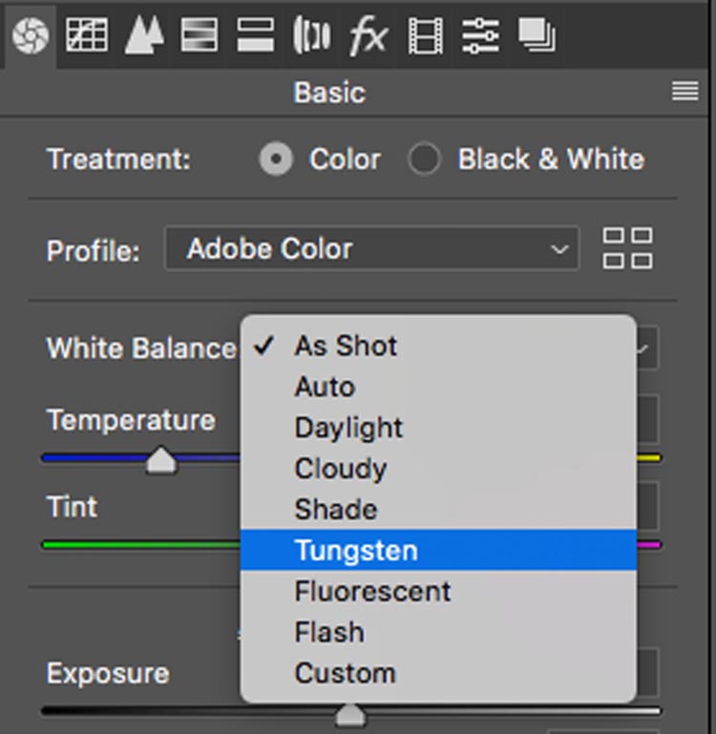Open the HSL Adjustments tab
The height and width of the screenshot is (734, 716).
[x=200, y=36]
